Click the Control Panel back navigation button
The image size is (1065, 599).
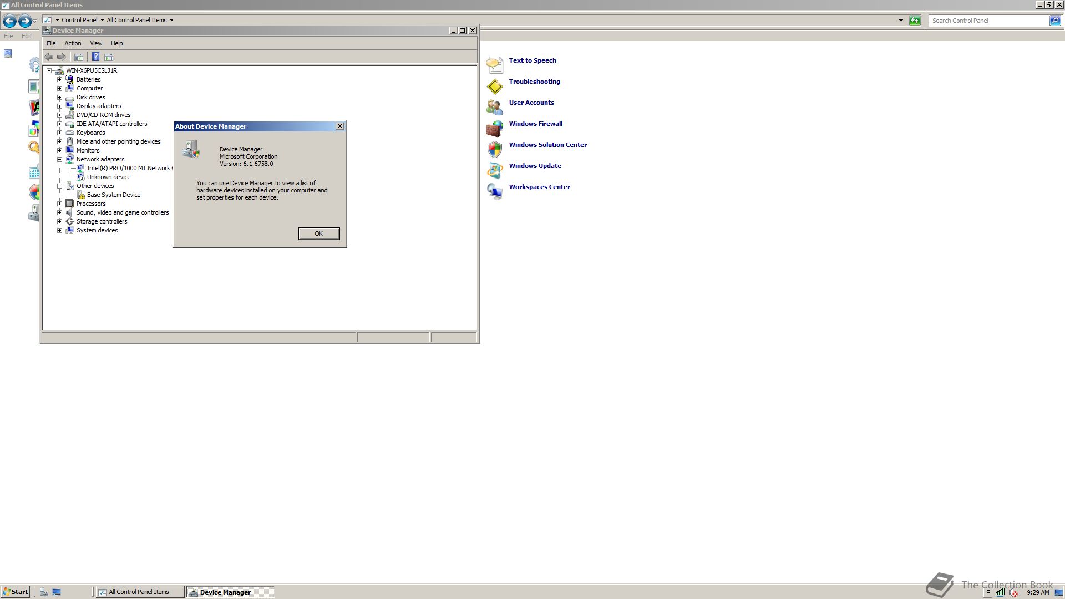9,21
